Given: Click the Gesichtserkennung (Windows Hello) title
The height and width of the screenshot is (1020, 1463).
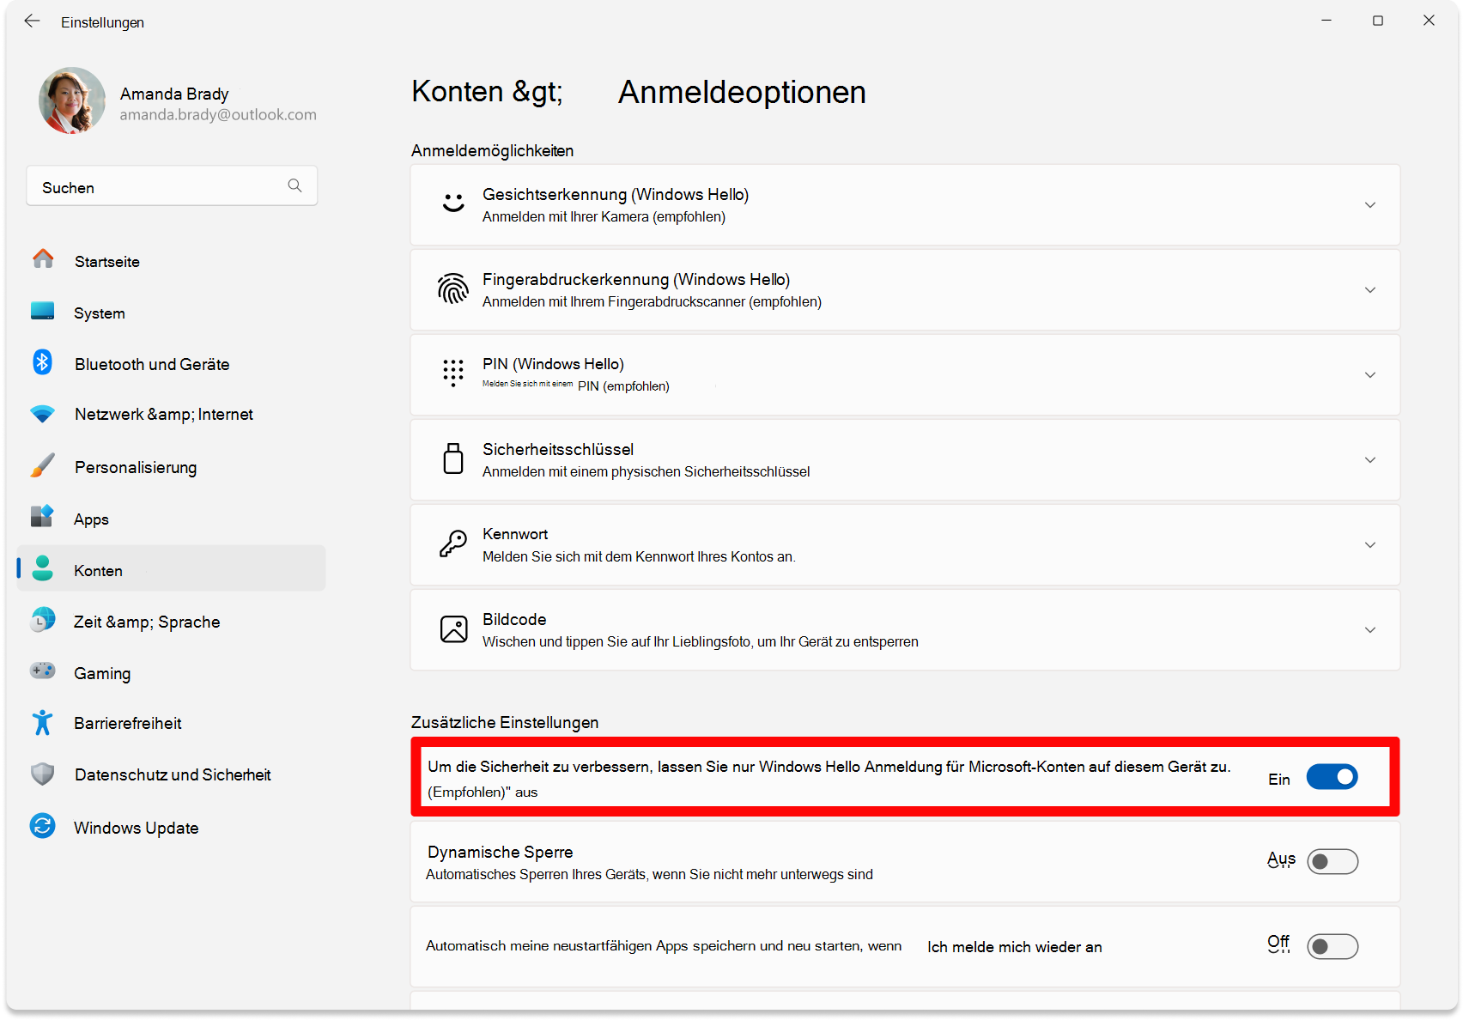Looking at the screenshot, I should click(x=616, y=194).
